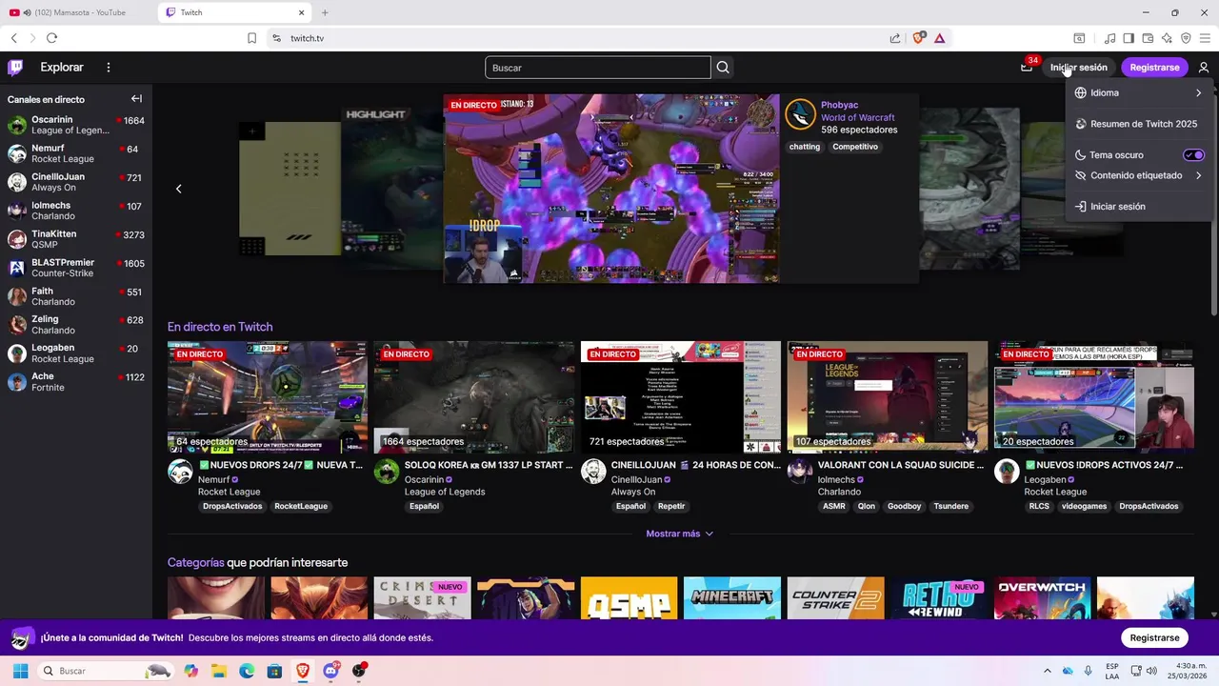Select Zeling channel in sidebar
Image resolution: width=1219 pixels, height=686 pixels.
tap(76, 325)
